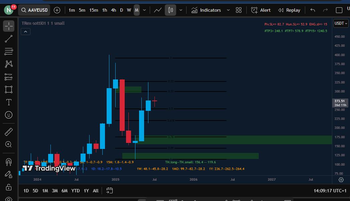Open the indicator templates grid icon
Viewport: 350px width, 201px height.
[239, 10]
